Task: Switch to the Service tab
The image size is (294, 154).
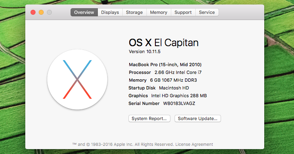Action: coord(207,12)
